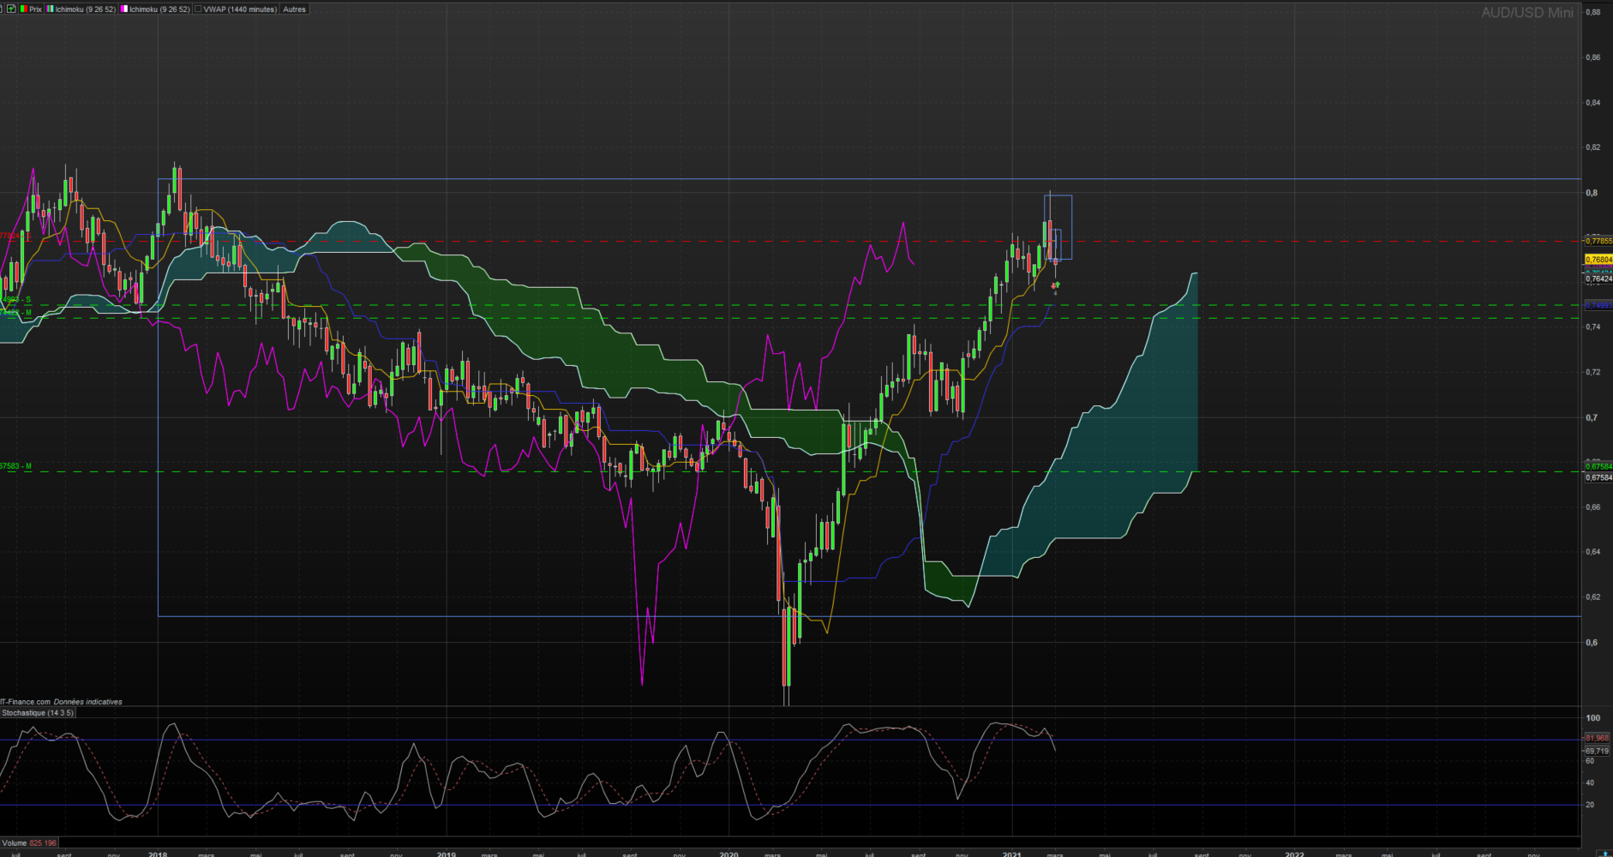Click the 2021 year label on time axis
Image resolution: width=1613 pixels, height=857 pixels.
(x=1012, y=854)
